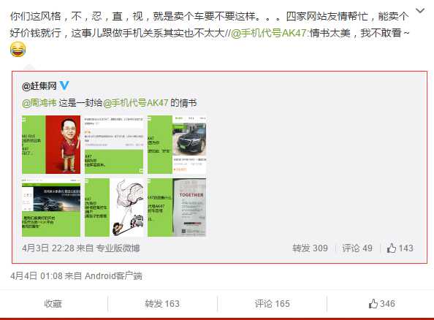The width and height of the screenshot is (434, 320).
Task: Click 评论 165 to view comments
Action: point(272,304)
